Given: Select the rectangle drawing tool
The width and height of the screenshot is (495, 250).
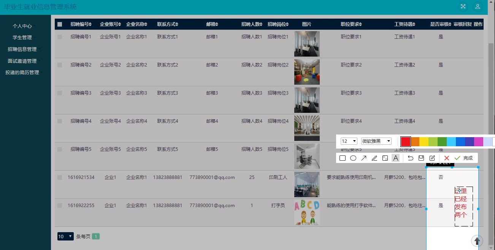Looking at the screenshot, I should 343,158.
